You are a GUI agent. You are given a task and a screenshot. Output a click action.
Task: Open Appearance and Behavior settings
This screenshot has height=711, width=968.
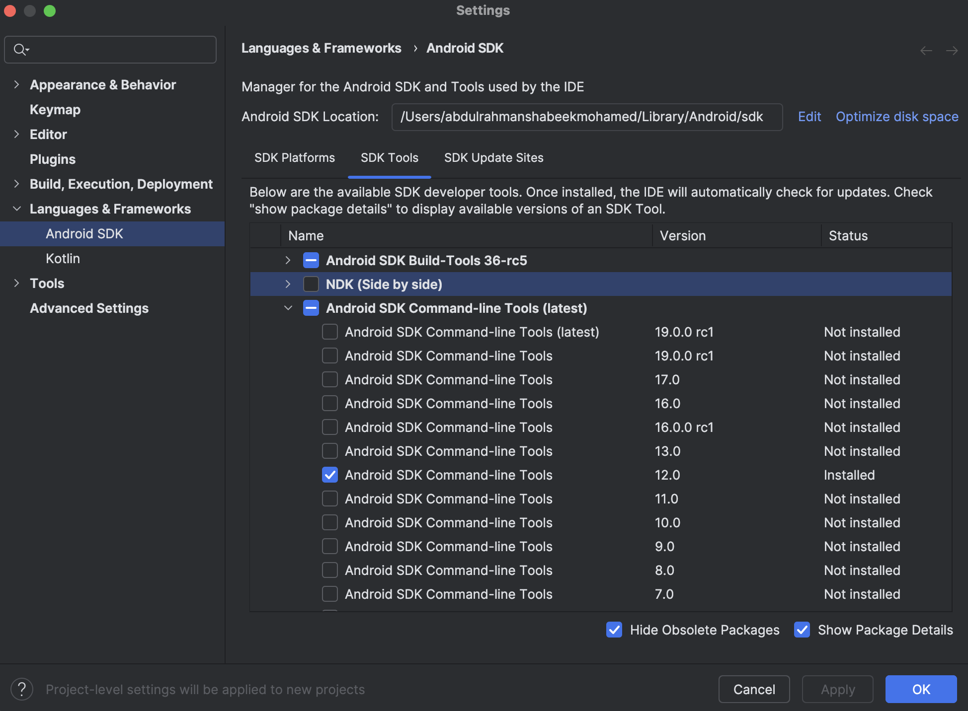pyautogui.click(x=102, y=84)
